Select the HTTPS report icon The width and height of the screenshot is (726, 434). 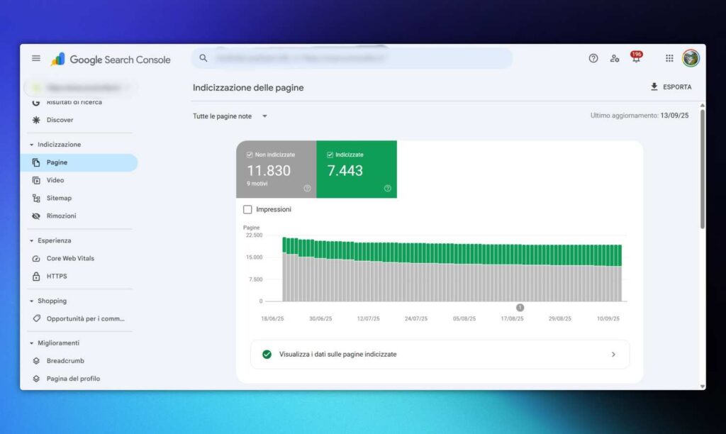[36, 276]
